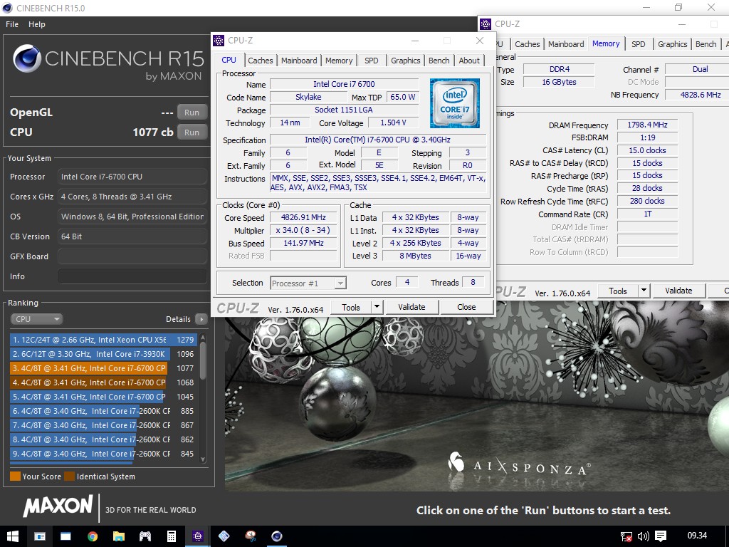Open the Action Center notifications icon

pyautogui.click(x=661, y=536)
